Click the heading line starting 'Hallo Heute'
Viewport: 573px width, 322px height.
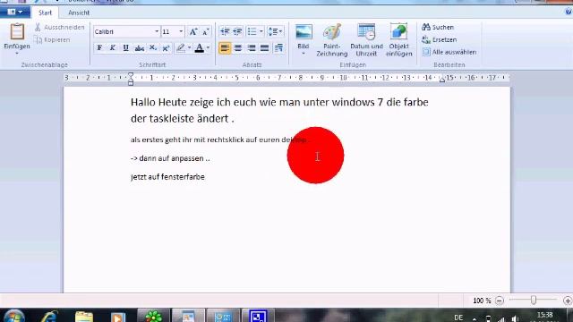[x=279, y=102]
